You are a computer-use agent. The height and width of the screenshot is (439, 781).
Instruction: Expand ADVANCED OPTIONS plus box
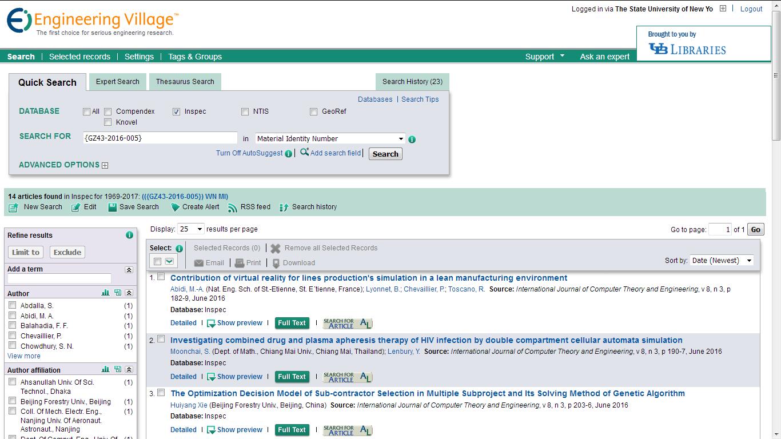click(x=105, y=165)
